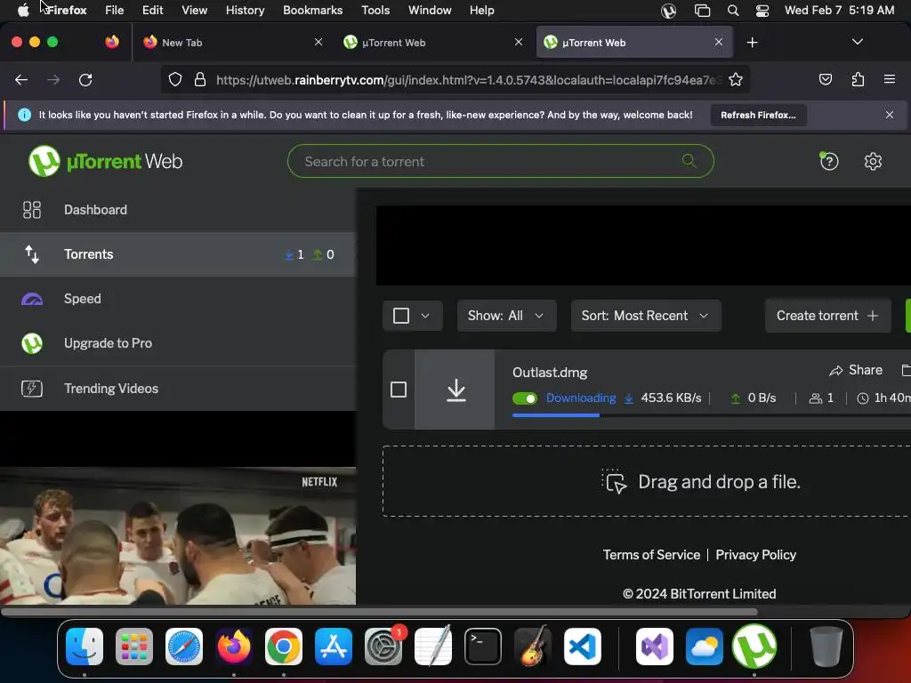Launch Safari from the dock
This screenshot has width=911, height=683.
(x=183, y=647)
